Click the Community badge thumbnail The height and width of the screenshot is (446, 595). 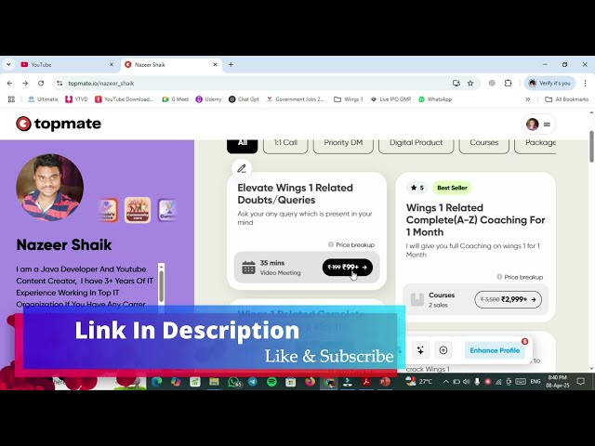coord(138,210)
